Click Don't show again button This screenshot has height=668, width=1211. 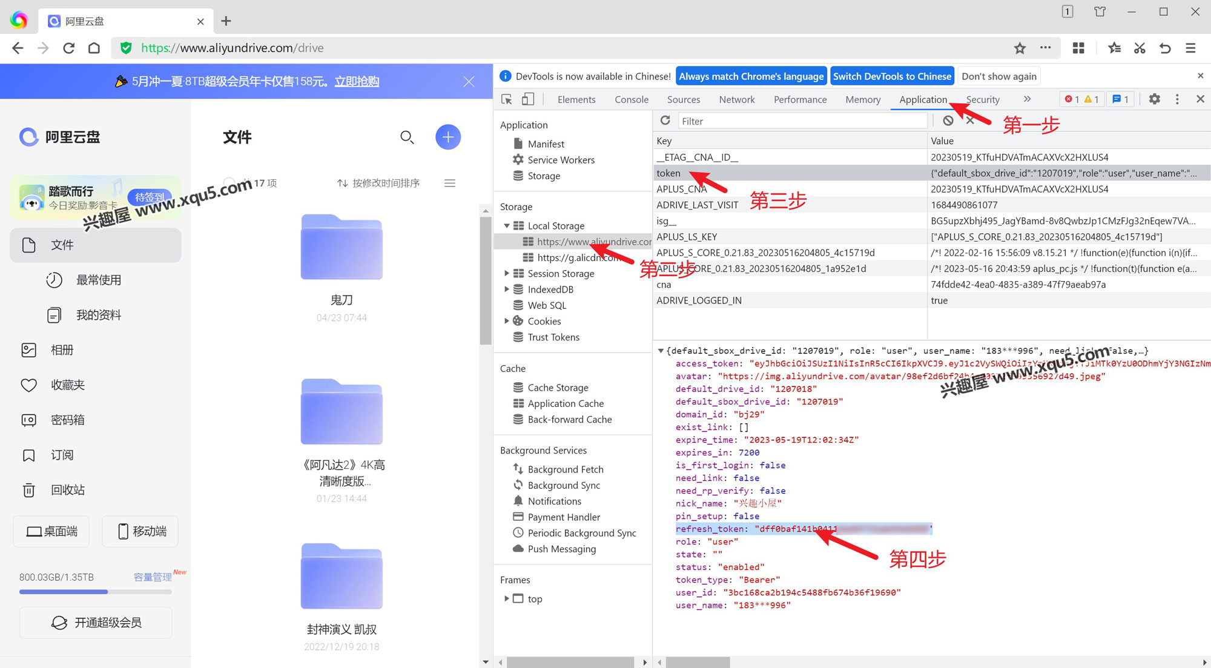pyautogui.click(x=999, y=76)
